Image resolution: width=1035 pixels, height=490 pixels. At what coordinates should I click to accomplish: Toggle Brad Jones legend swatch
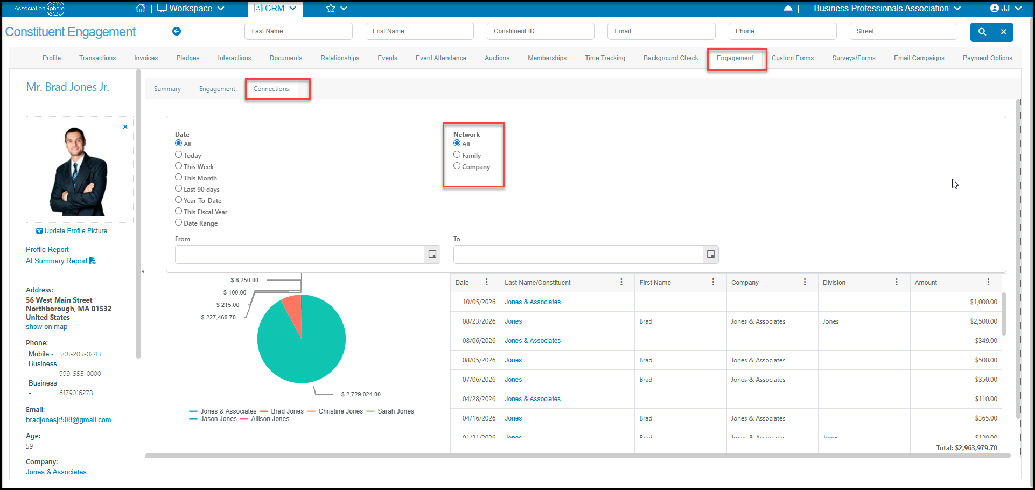264,411
